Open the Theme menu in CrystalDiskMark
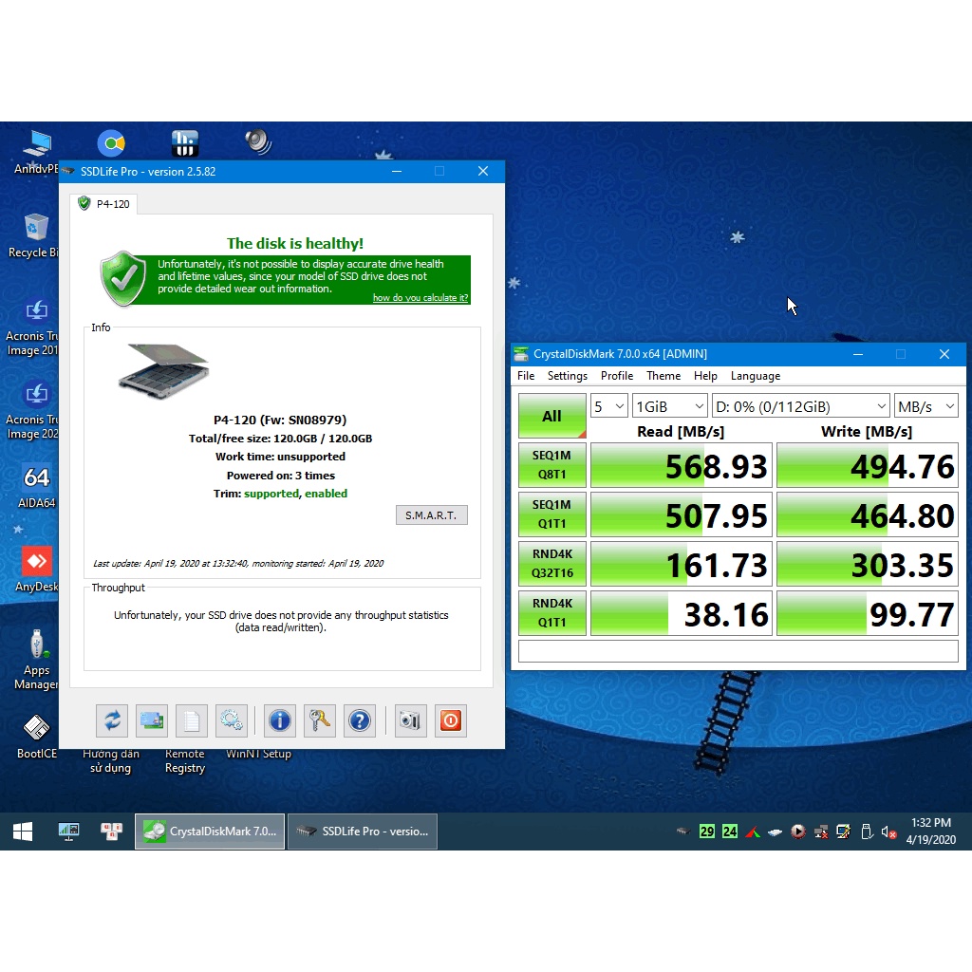Screen dimensions: 972x972 click(664, 376)
